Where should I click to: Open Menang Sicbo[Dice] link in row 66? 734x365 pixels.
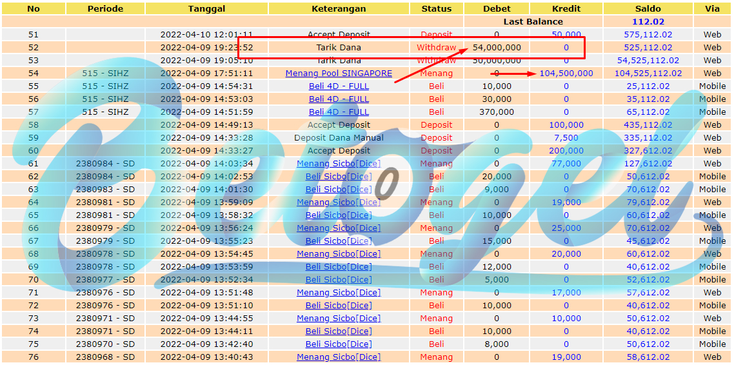pos(339,228)
